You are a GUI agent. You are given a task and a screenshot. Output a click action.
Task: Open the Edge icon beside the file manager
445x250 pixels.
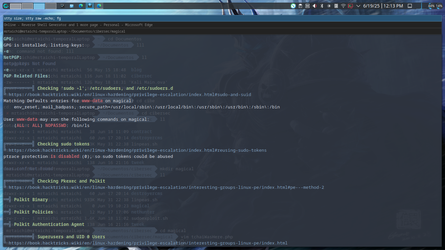point(81,6)
